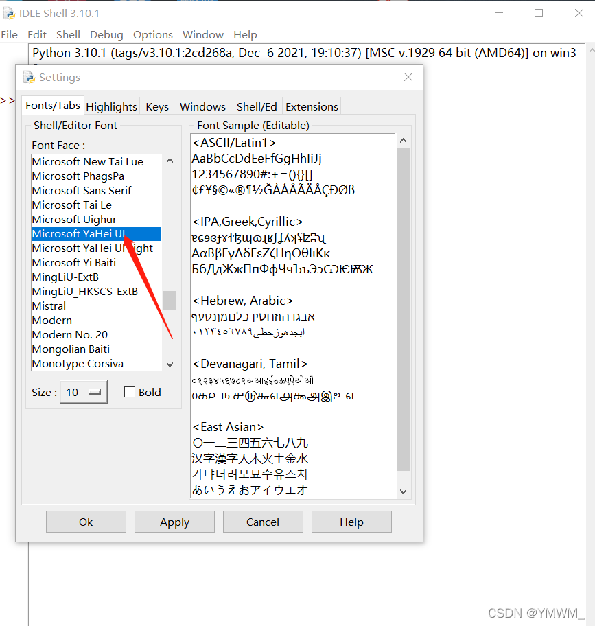Viewport: 595px width, 626px height.
Task: Open the Shell menu
Action: pyautogui.click(x=68, y=35)
